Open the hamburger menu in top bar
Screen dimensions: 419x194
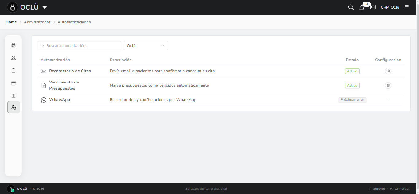point(407,7)
